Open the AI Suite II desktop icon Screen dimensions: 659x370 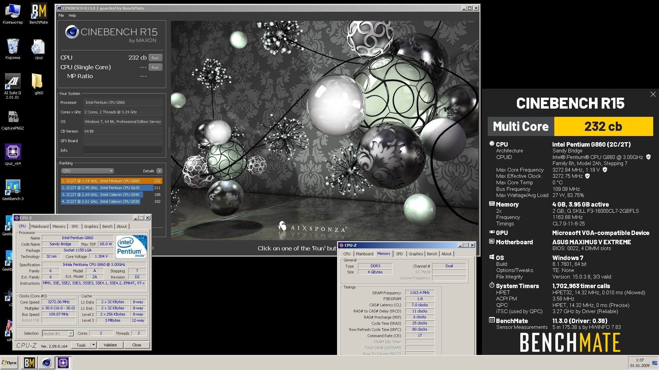click(13, 86)
